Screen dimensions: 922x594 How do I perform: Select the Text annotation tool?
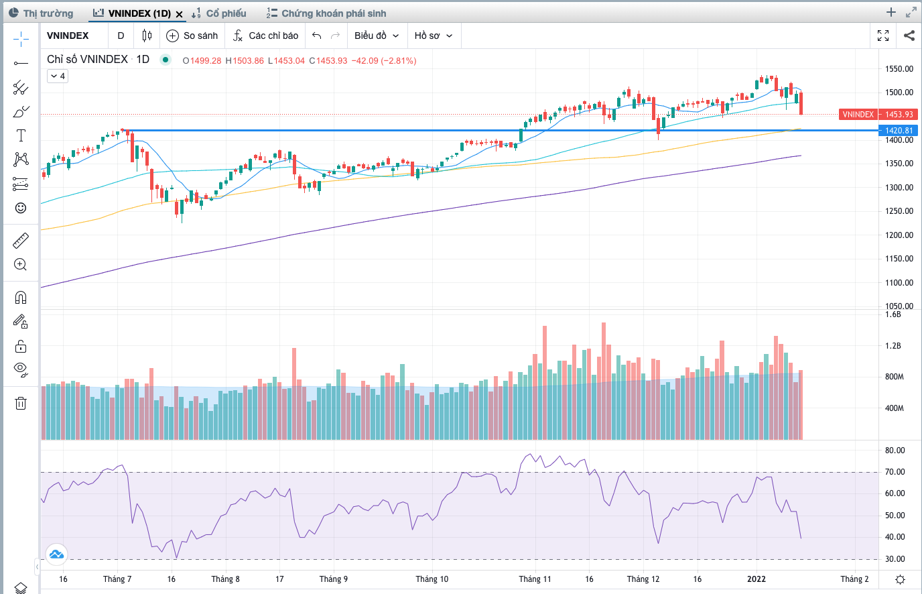(x=21, y=135)
